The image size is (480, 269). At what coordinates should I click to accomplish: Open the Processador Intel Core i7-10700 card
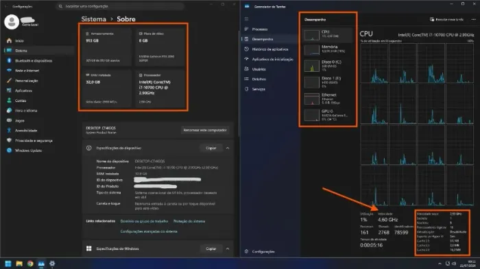coord(159,88)
